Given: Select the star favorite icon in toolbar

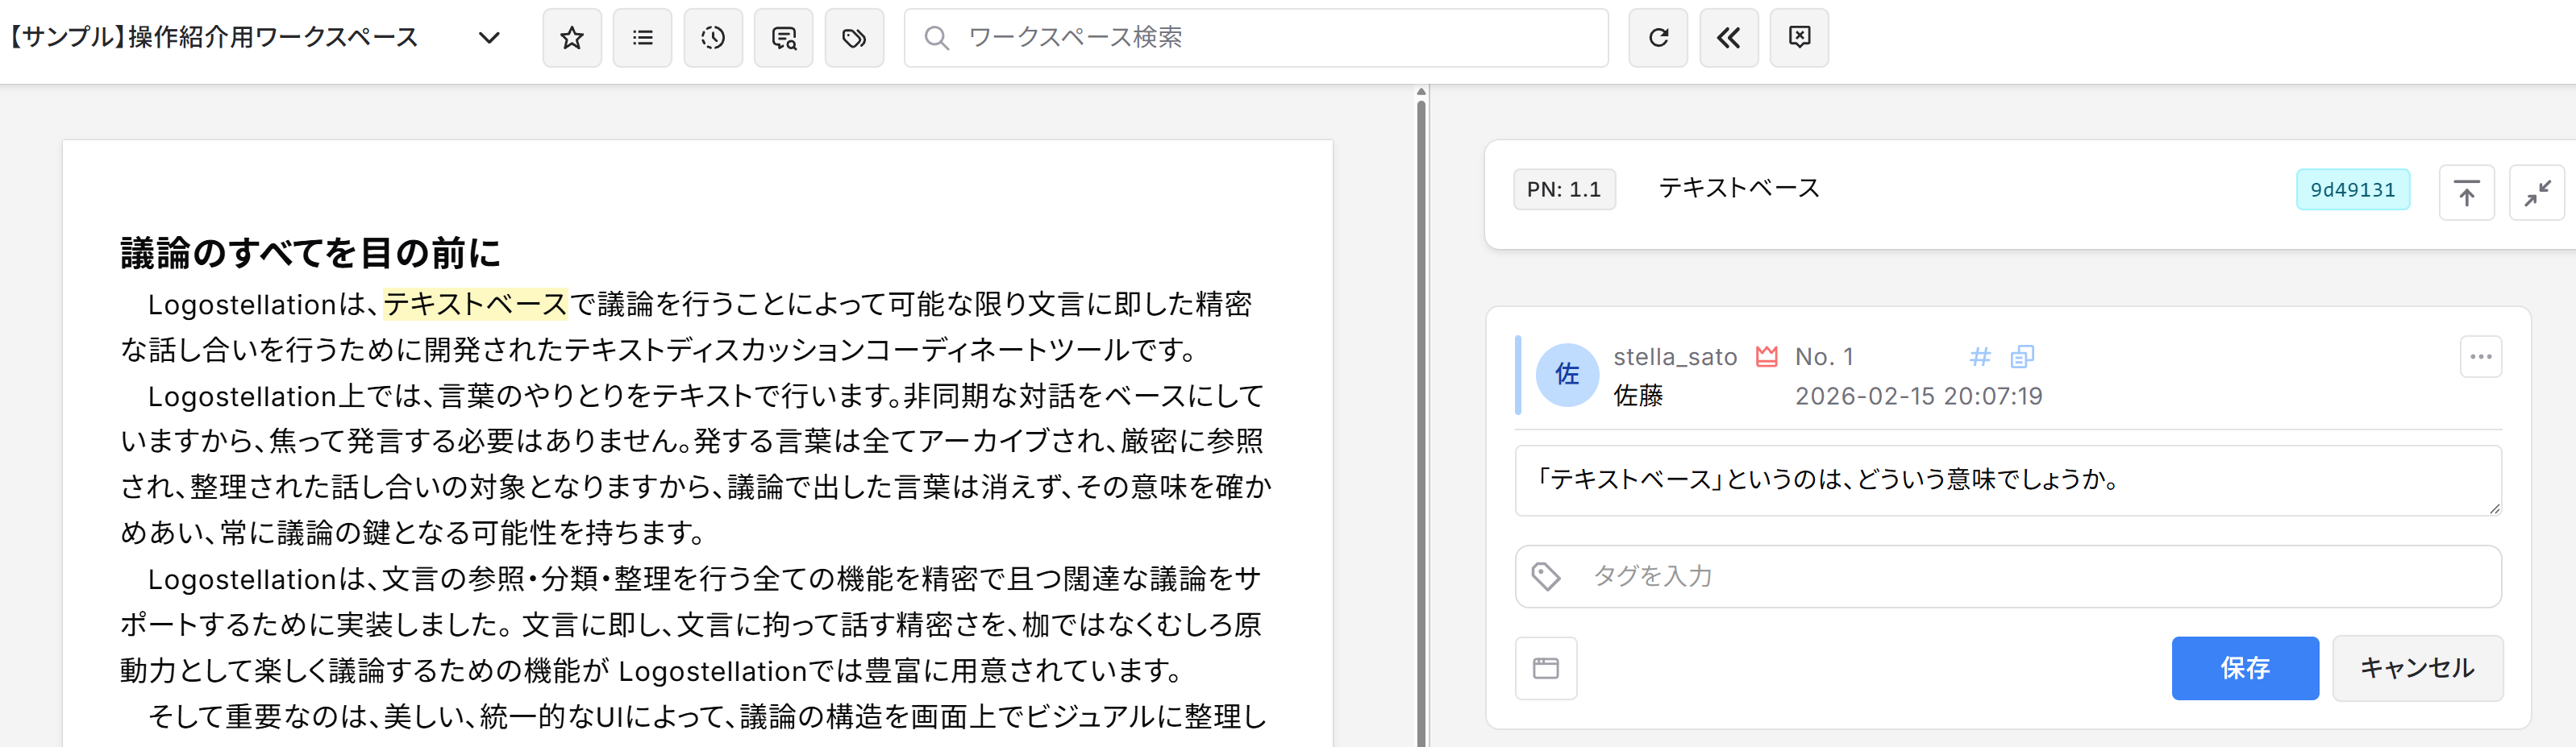Looking at the screenshot, I should click(571, 38).
